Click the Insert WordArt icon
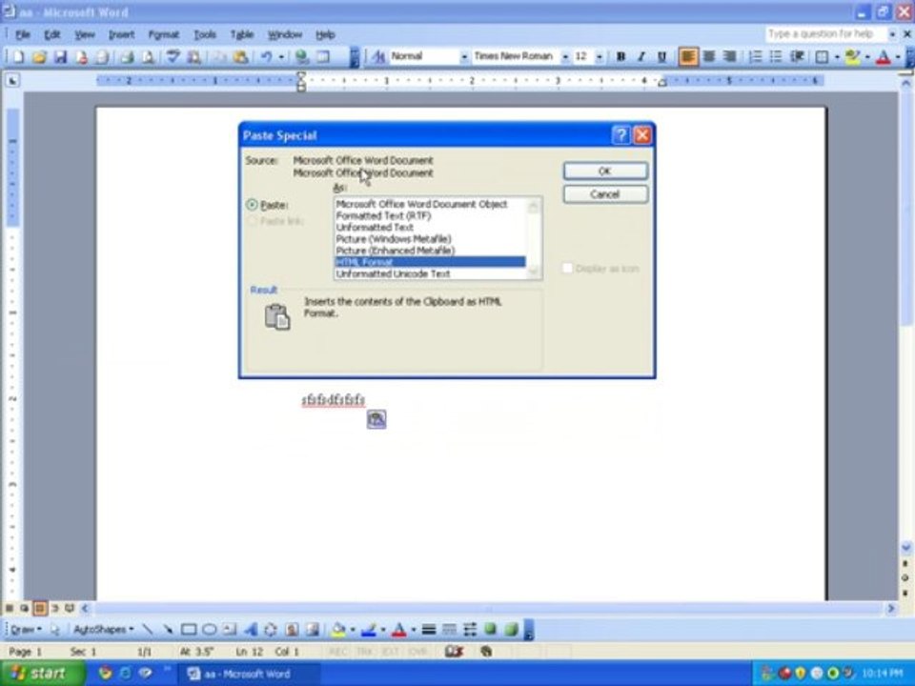This screenshot has width=915, height=686. [251, 630]
